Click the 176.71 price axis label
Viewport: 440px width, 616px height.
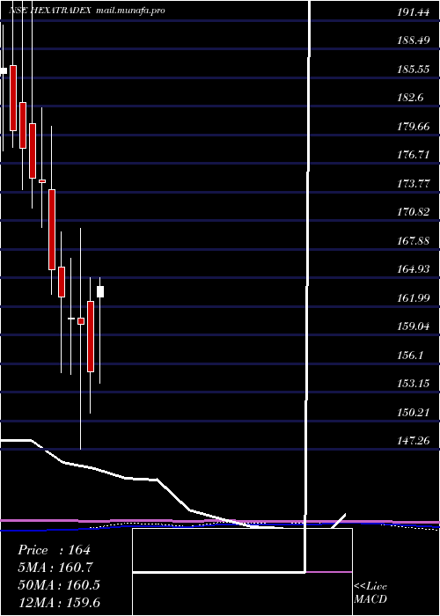click(x=413, y=155)
